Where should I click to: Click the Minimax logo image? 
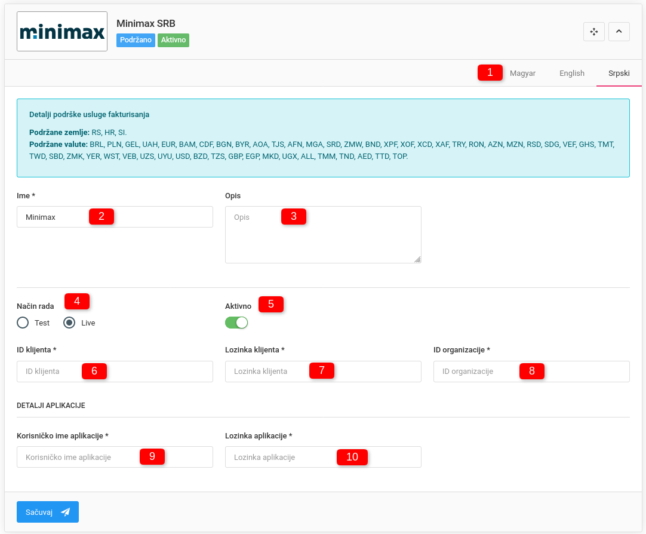62,32
